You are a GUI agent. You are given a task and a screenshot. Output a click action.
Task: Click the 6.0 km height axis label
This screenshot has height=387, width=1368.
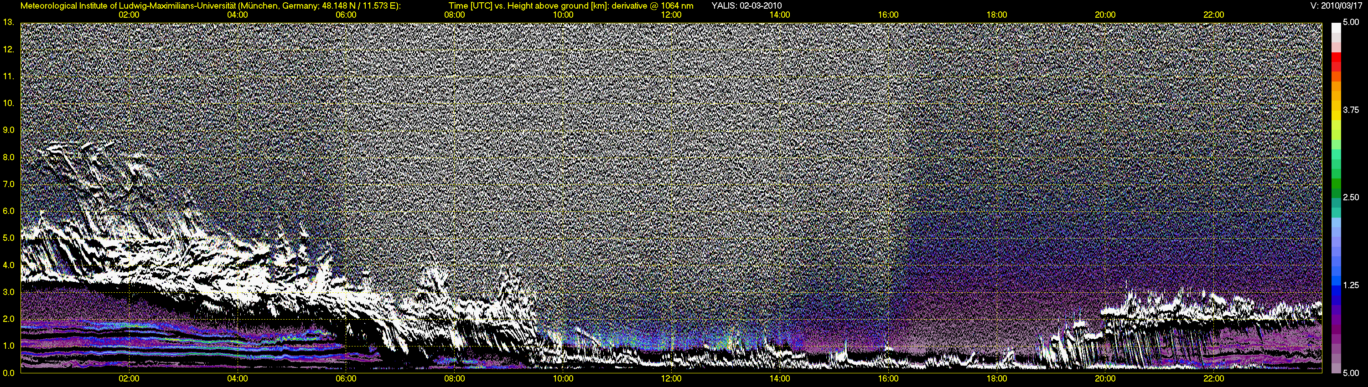[9, 211]
